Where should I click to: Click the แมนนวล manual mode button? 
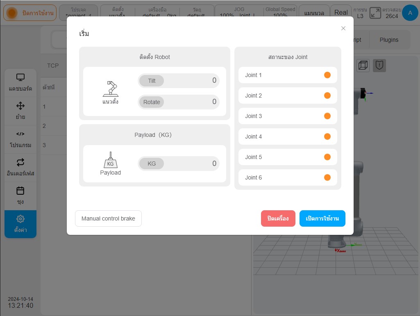point(314,13)
